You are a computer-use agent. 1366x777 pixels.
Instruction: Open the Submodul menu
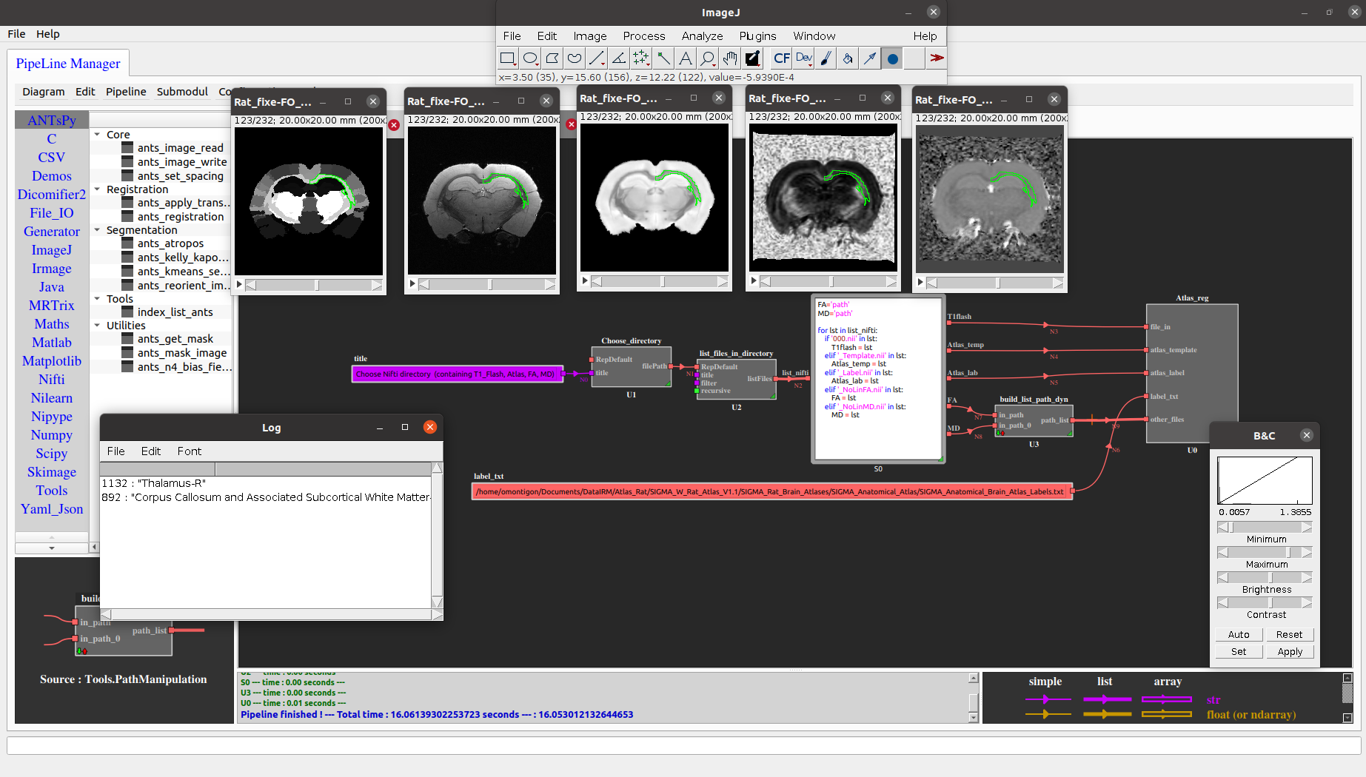182,92
